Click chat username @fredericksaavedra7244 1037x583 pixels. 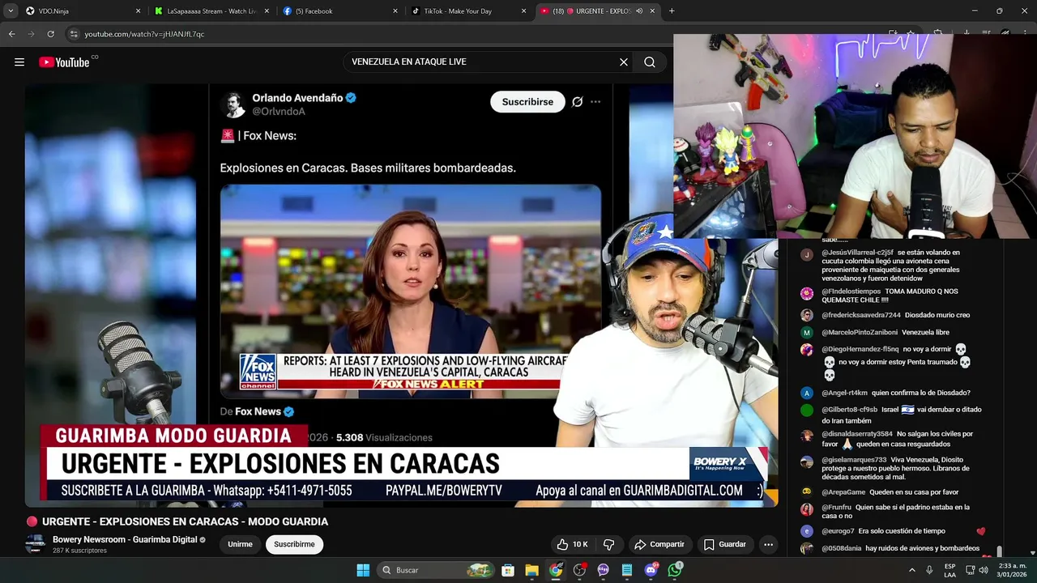coord(861,315)
